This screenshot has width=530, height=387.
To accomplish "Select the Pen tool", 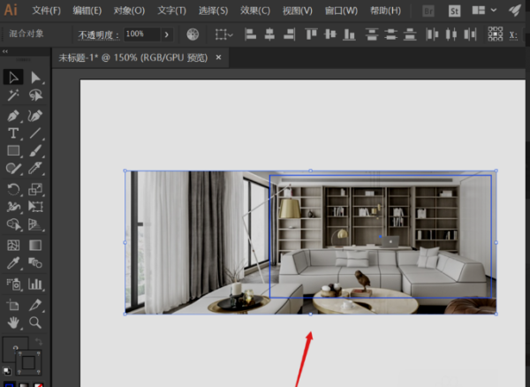I will coord(13,116).
